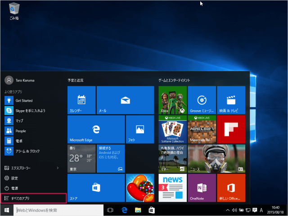The width and height of the screenshot is (288, 216).
Task: Open the Minecraft tile
Action: pyautogui.click(x=202, y=129)
